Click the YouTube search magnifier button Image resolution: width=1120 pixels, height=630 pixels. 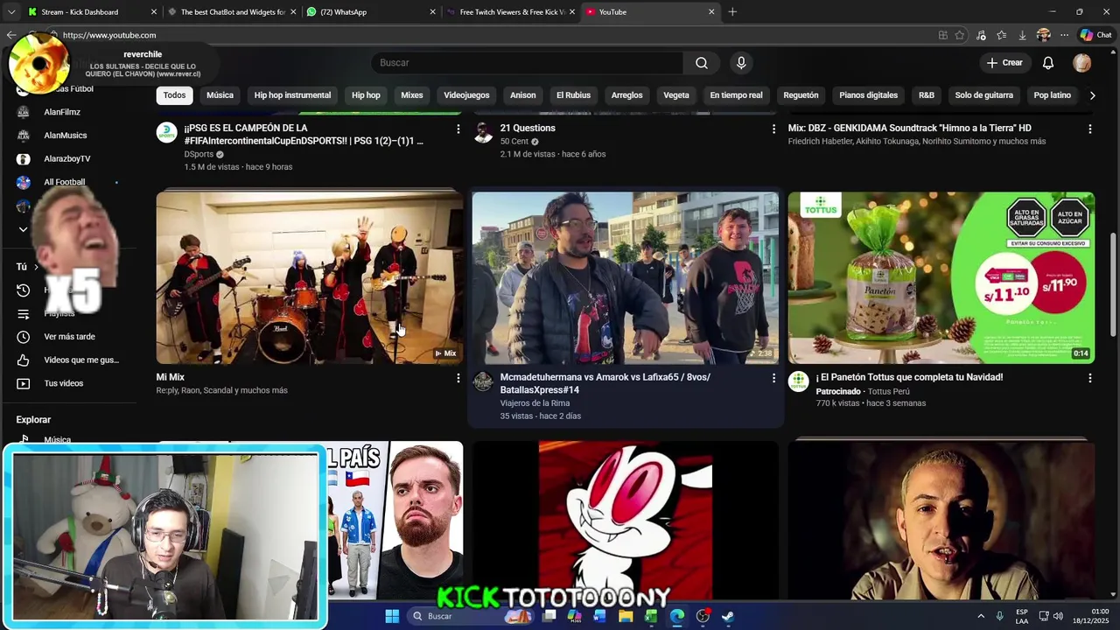[702, 63]
